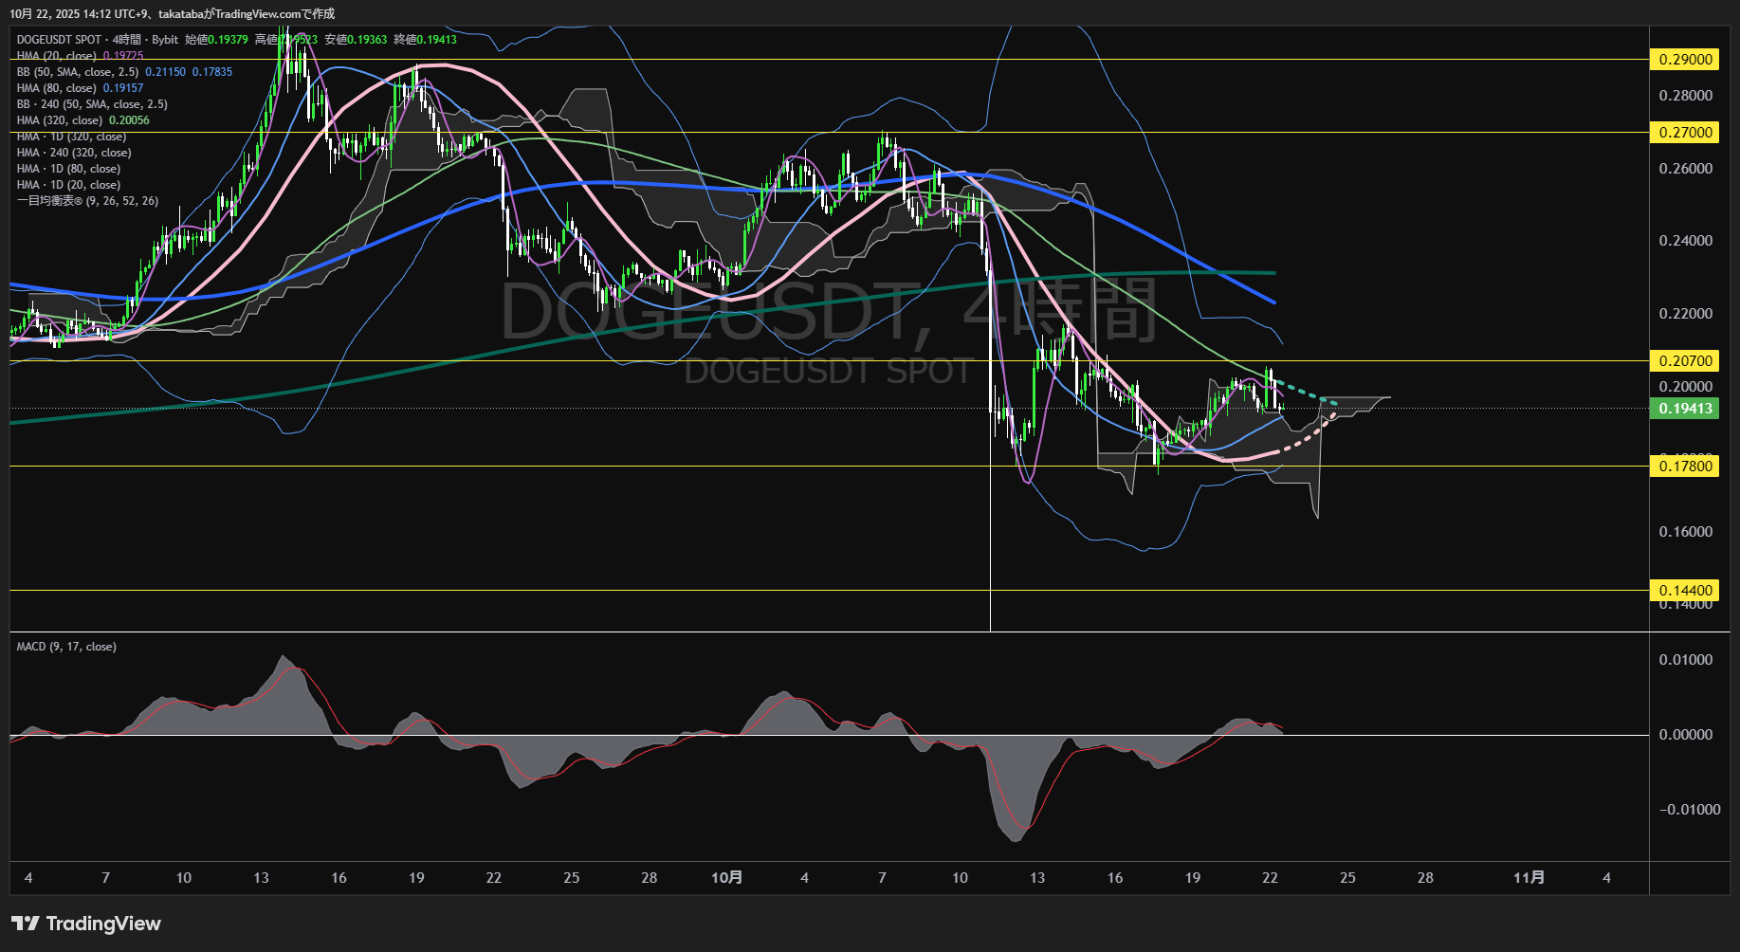Click the MACD (9, 17, close) pane label

pyautogui.click(x=66, y=647)
